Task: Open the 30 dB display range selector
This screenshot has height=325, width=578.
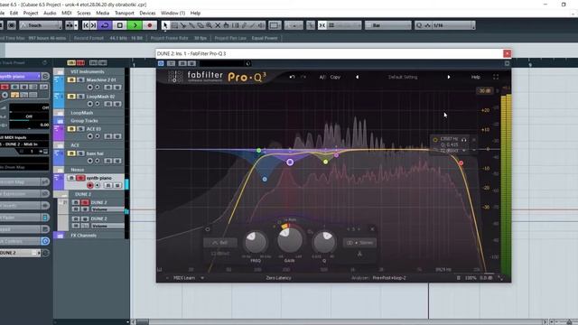Action: tap(484, 90)
